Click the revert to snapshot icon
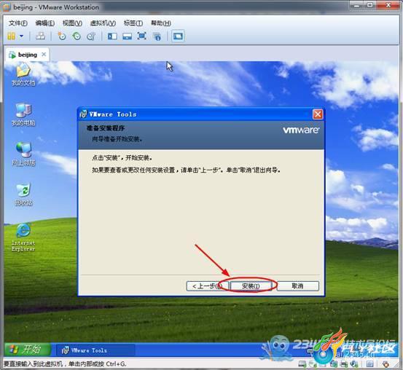This screenshot has height=370, width=403. pyautogui.click(x=77, y=36)
